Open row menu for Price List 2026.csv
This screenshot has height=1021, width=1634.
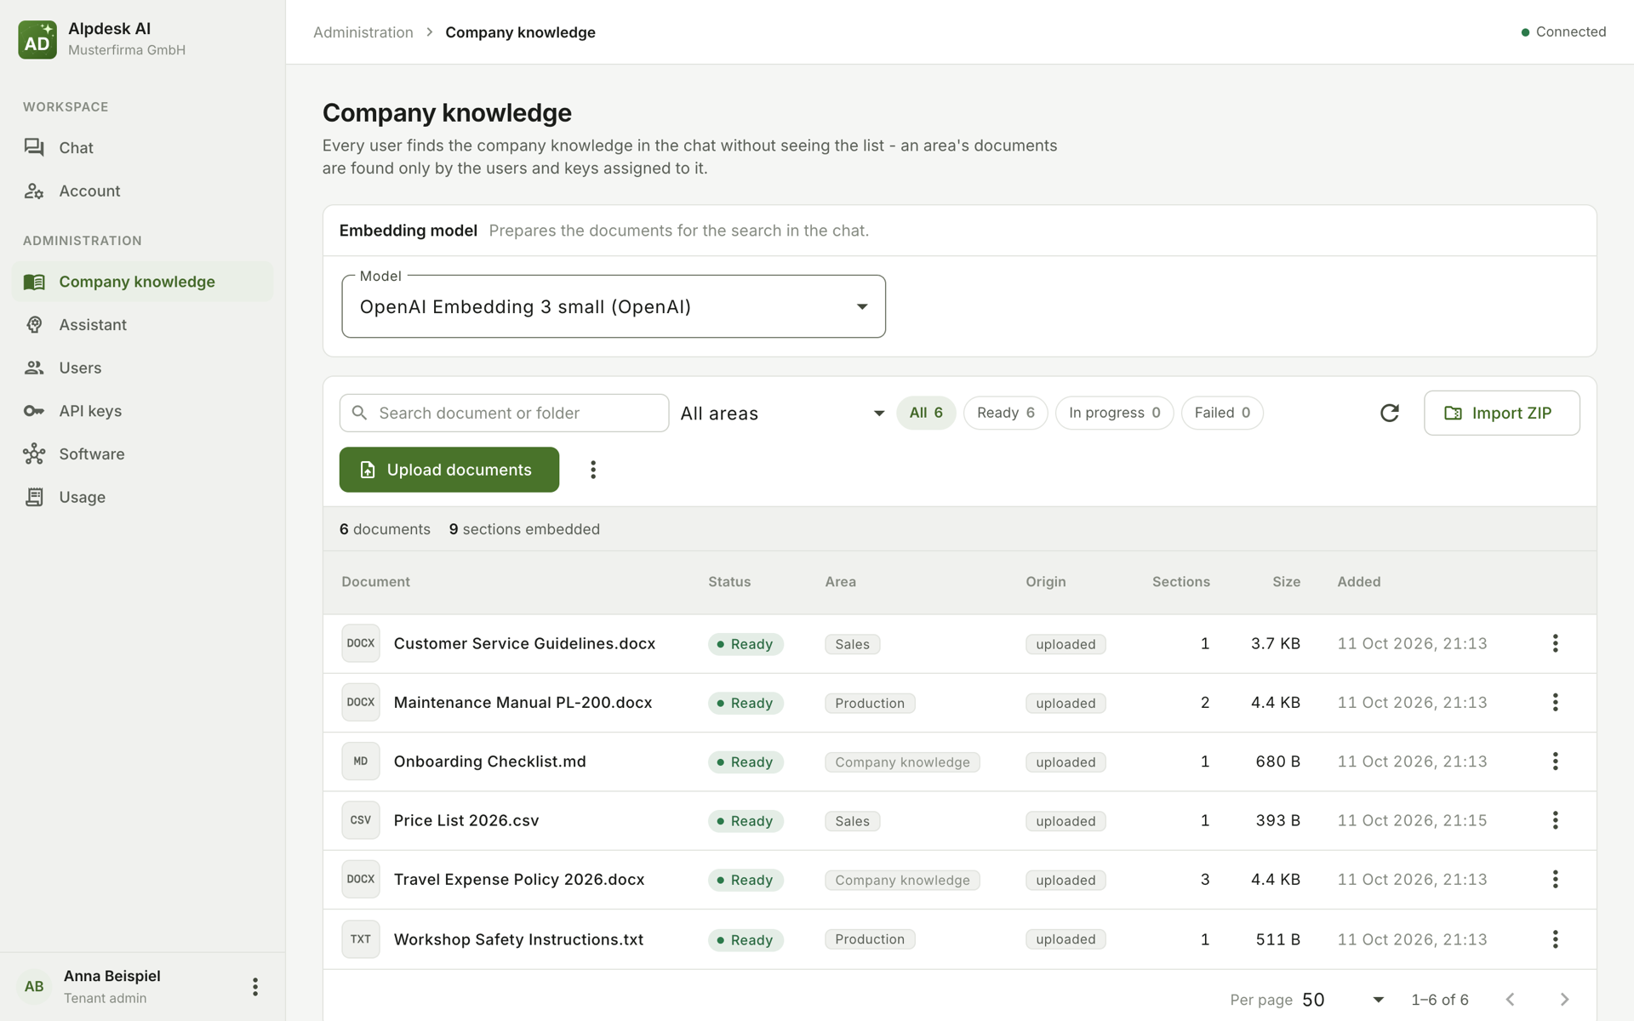click(x=1555, y=820)
